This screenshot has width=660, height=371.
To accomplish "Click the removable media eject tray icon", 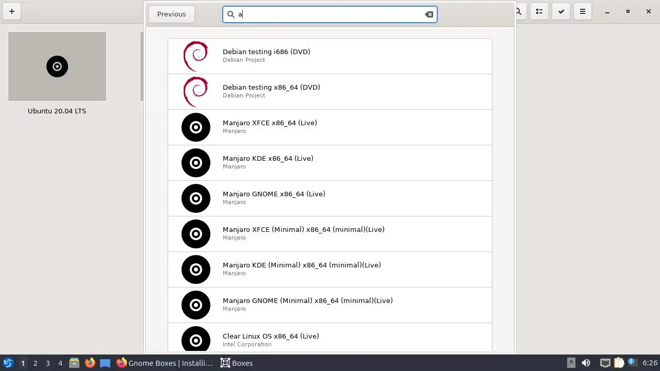I will click(x=571, y=363).
